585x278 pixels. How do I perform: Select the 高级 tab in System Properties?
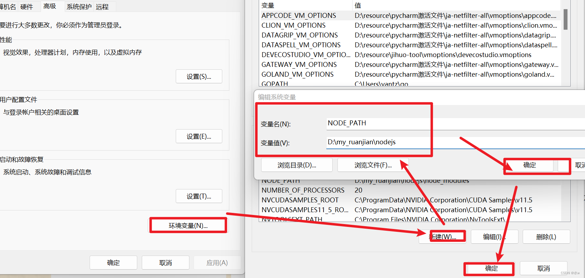pyautogui.click(x=50, y=6)
